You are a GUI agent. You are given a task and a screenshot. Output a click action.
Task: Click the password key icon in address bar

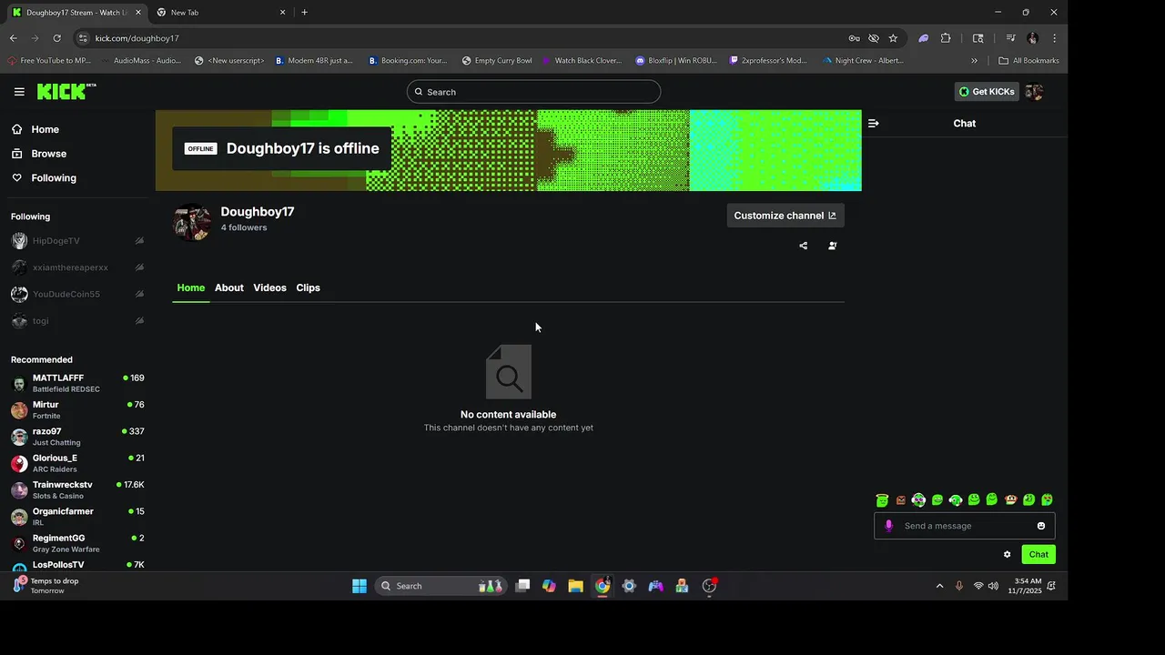[854, 38]
